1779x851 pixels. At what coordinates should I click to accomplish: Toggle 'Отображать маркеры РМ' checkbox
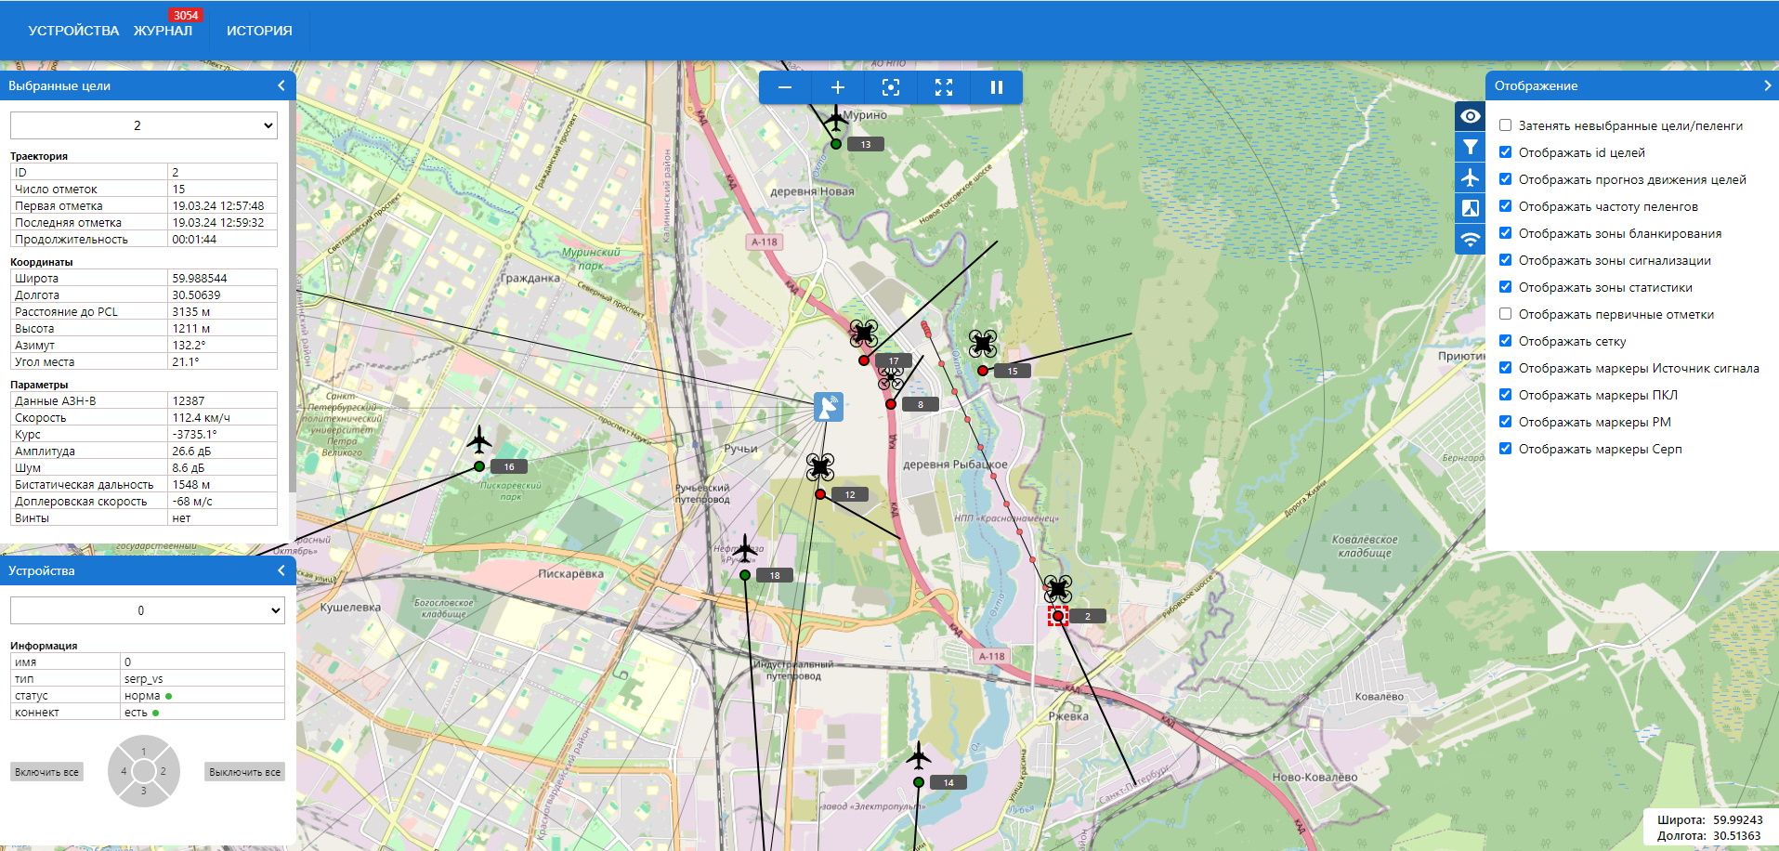coord(1505,422)
